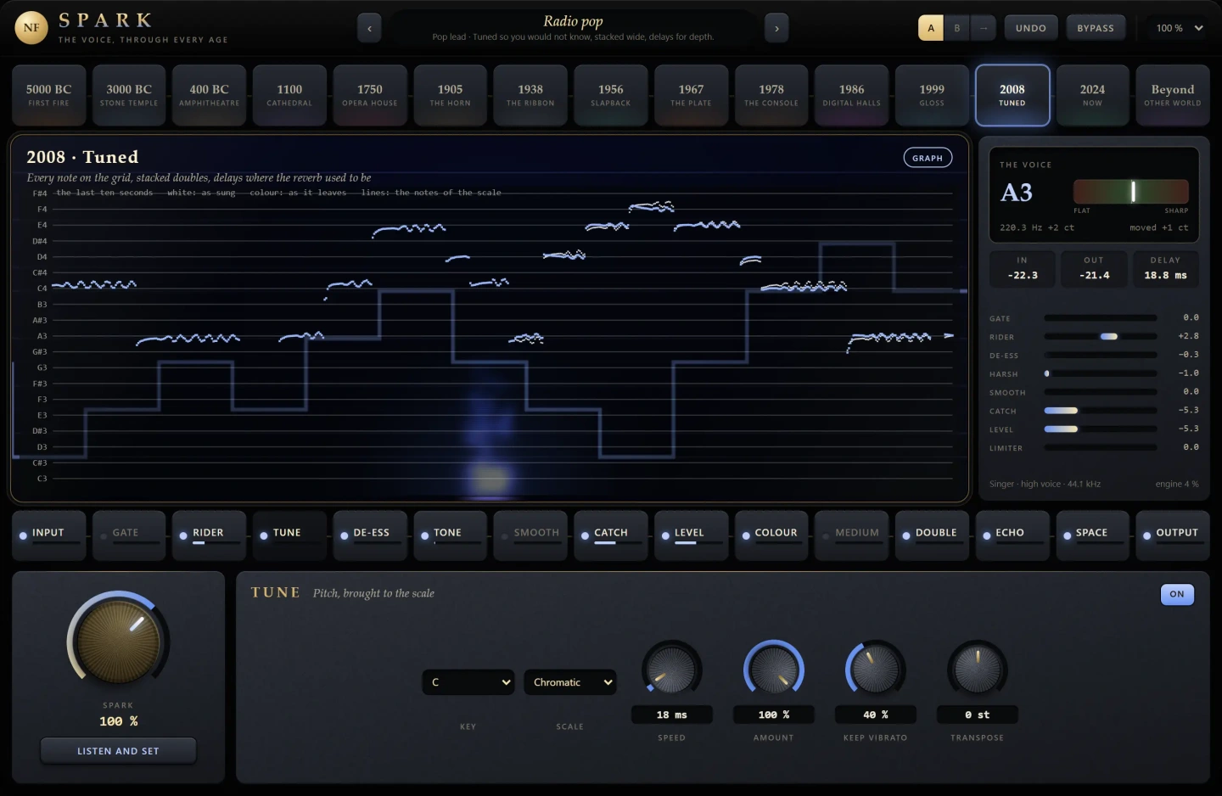The height and width of the screenshot is (796, 1222).
Task: Open the SPACE module
Action: pos(1092,535)
